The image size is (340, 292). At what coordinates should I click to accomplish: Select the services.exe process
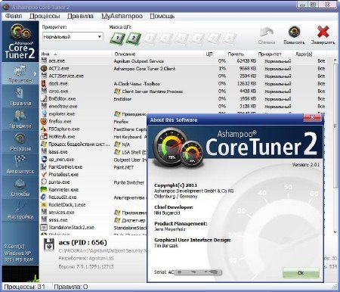pyautogui.click(x=61, y=213)
